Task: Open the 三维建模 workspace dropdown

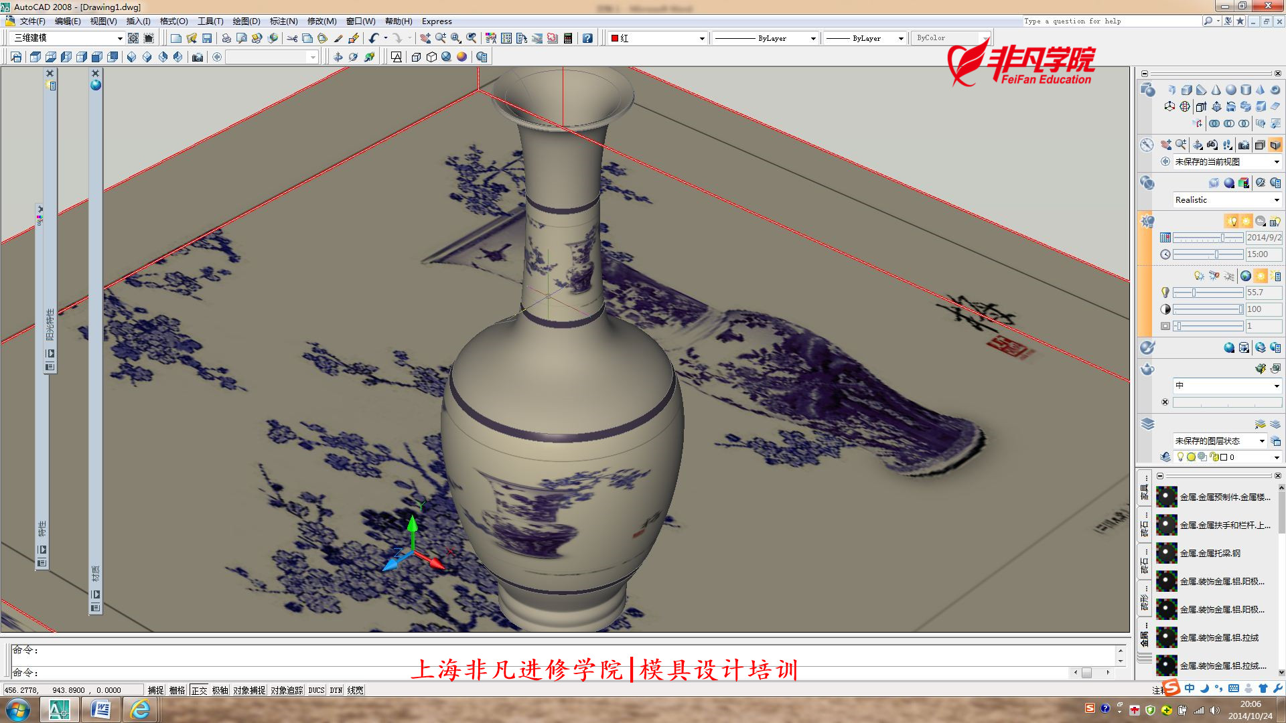Action: tap(68, 38)
